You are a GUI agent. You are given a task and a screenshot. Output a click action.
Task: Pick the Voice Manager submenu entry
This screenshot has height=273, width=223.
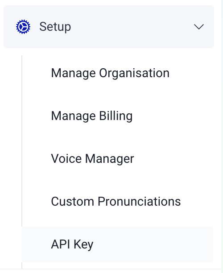92,159
